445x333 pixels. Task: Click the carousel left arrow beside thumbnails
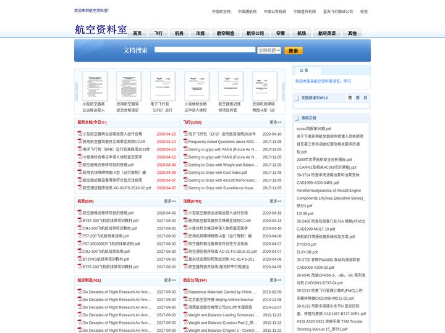coord(77,91)
